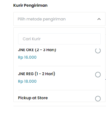This screenshot has height=121, width=106.
Task: Click empty padding above the Cari Kurir field
Action: coord(59,30)
